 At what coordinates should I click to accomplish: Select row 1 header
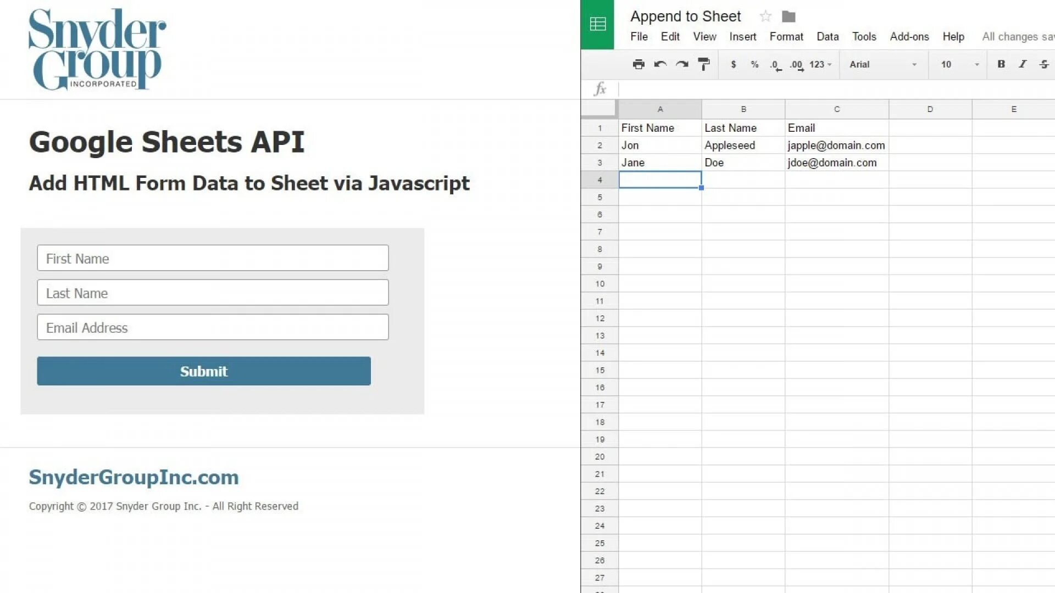[599, 128]
